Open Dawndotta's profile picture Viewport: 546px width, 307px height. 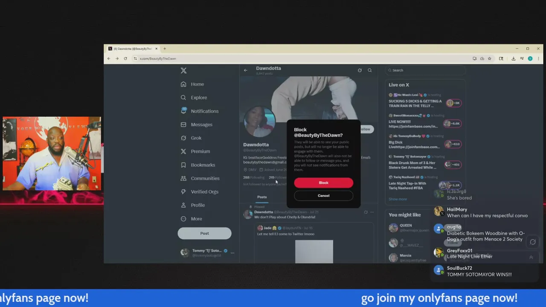click(x=259, y=121)
